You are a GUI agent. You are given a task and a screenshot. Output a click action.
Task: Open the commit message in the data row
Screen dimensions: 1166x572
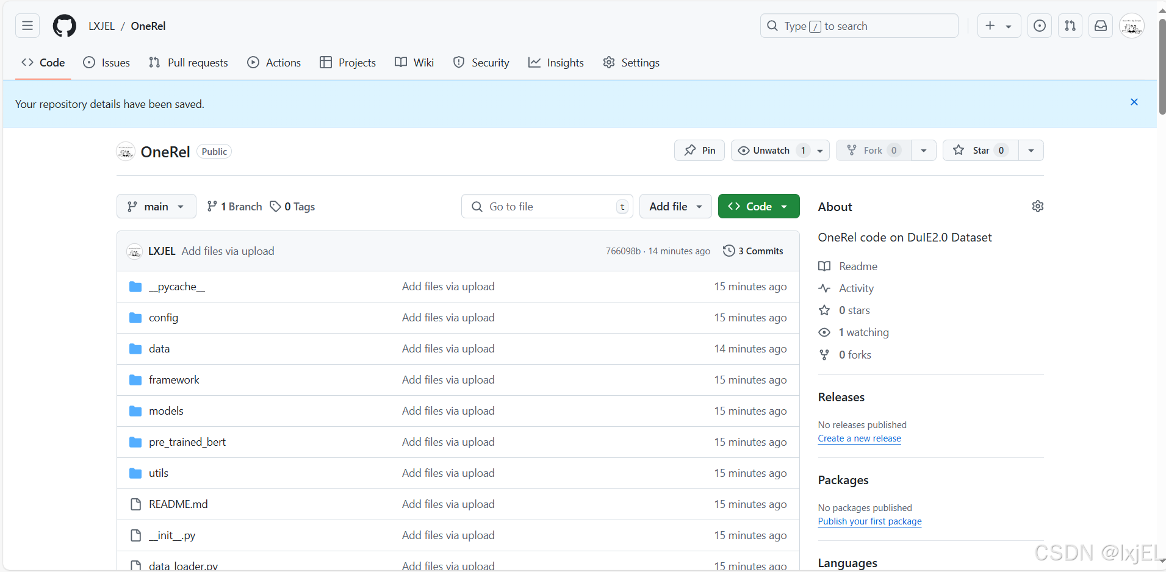[x=448, y=349]
